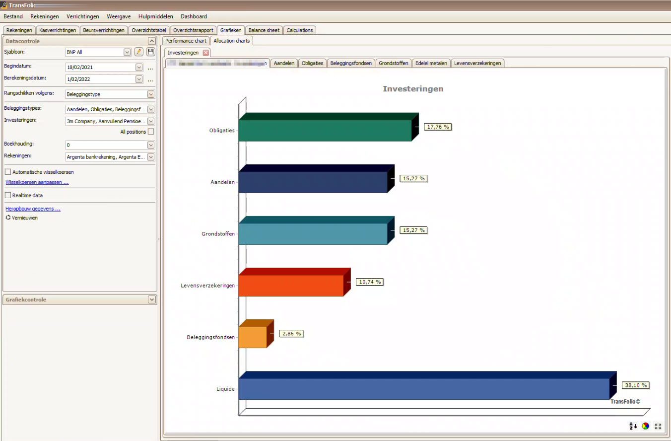Open the Sjabloon dropdown showing BNP All
The width and height of the screenshot is (671, 441).
pyautogui.click(x=126, y=52)
